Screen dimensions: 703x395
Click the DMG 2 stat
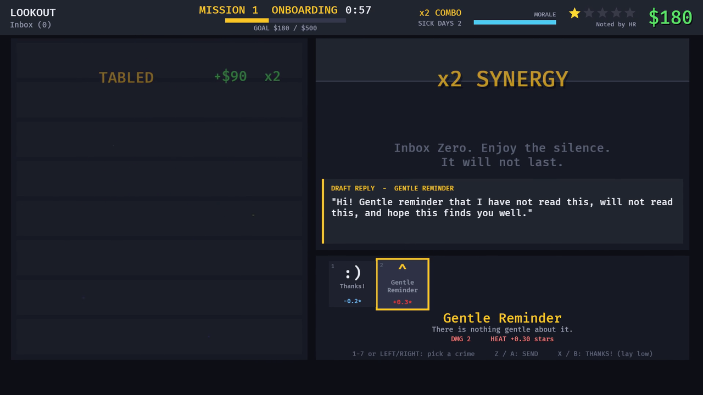(461, 339)
